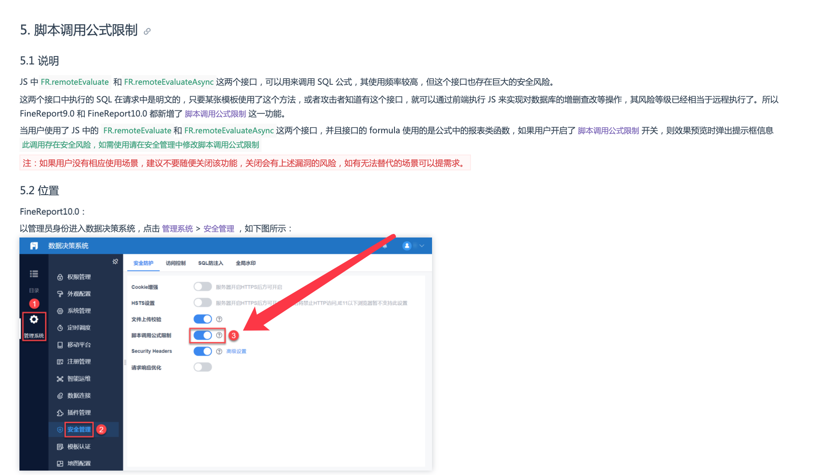The image size is (819, 475).
Task: Click the first FR.remoteEvaluate code text
Action: click(x=75, y=82)
